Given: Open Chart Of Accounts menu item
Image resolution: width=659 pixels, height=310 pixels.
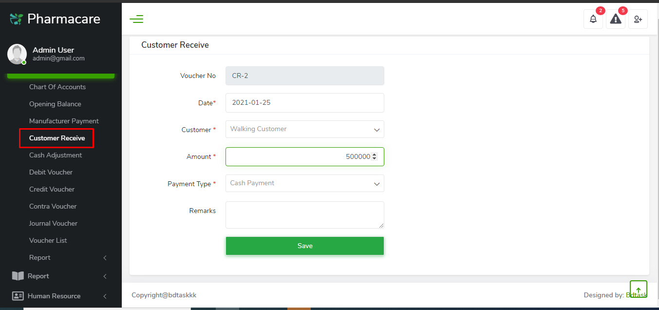Looking at the screenshot, I should pos(57,87).
